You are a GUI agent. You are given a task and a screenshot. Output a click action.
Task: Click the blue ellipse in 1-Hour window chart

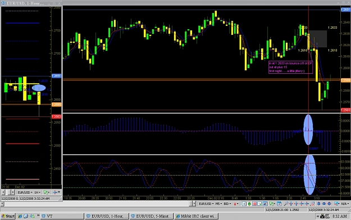[39, 88]
